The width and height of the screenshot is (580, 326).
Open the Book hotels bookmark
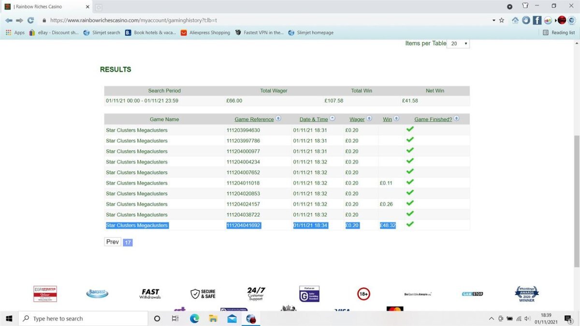(150, 33)
